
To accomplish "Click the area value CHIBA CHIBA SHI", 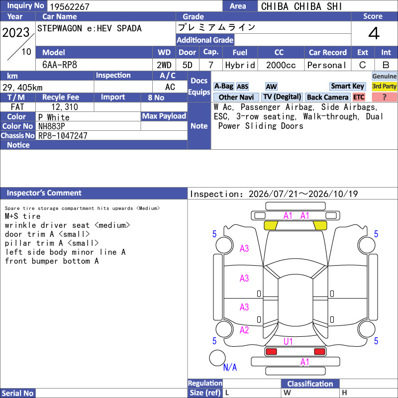I will point(301,6).
